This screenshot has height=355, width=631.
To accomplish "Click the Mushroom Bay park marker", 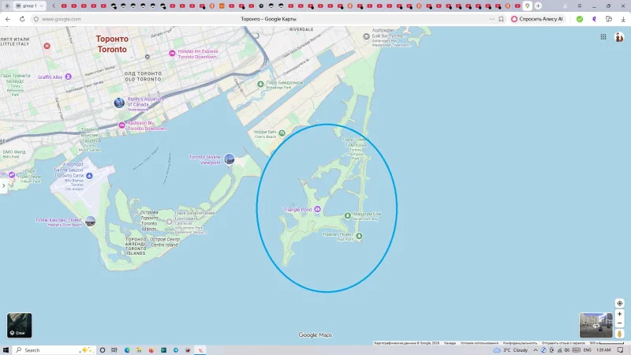I will pos(348,215).
